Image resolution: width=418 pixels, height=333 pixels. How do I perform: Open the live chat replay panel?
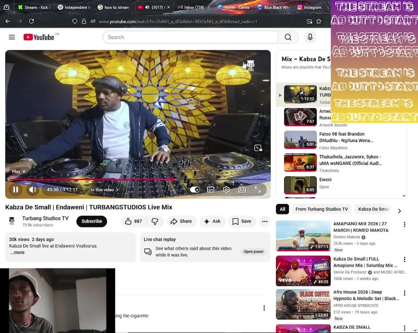pyautogui.click(x=253, y=252)
